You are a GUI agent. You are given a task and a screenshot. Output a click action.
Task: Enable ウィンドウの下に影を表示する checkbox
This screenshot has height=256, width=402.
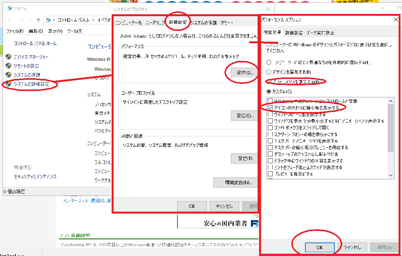(270, 114)
